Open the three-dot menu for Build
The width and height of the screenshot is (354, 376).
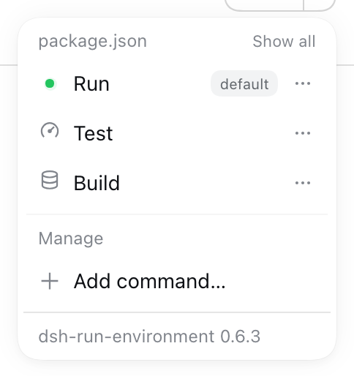(303, 183)
